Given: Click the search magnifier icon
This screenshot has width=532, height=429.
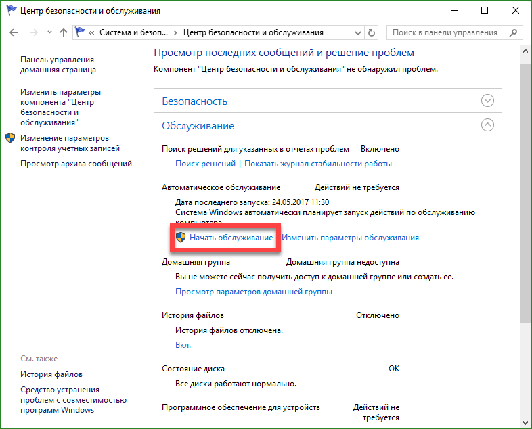Looking at the screenshot, I should tap(513, 32).
